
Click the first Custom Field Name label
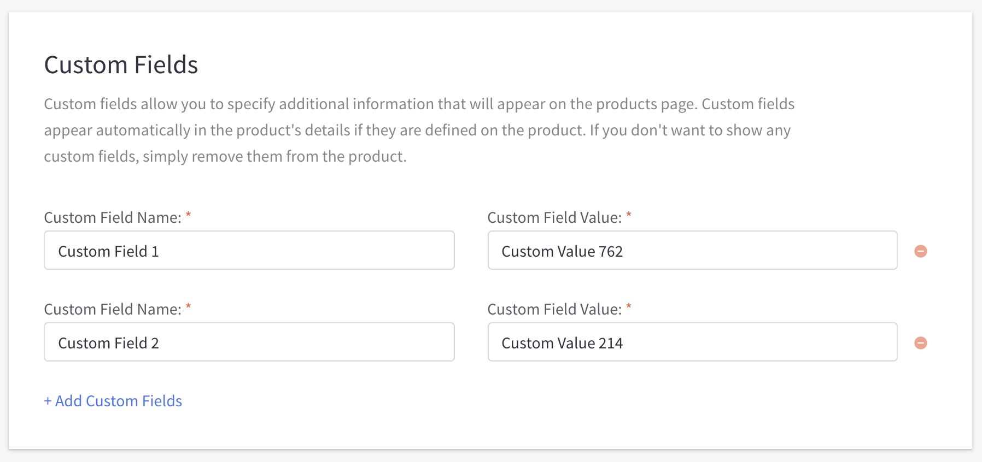click(x=112, y=218)
